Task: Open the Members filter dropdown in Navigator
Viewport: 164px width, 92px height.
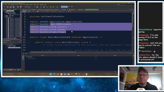Action: (7, 42)
